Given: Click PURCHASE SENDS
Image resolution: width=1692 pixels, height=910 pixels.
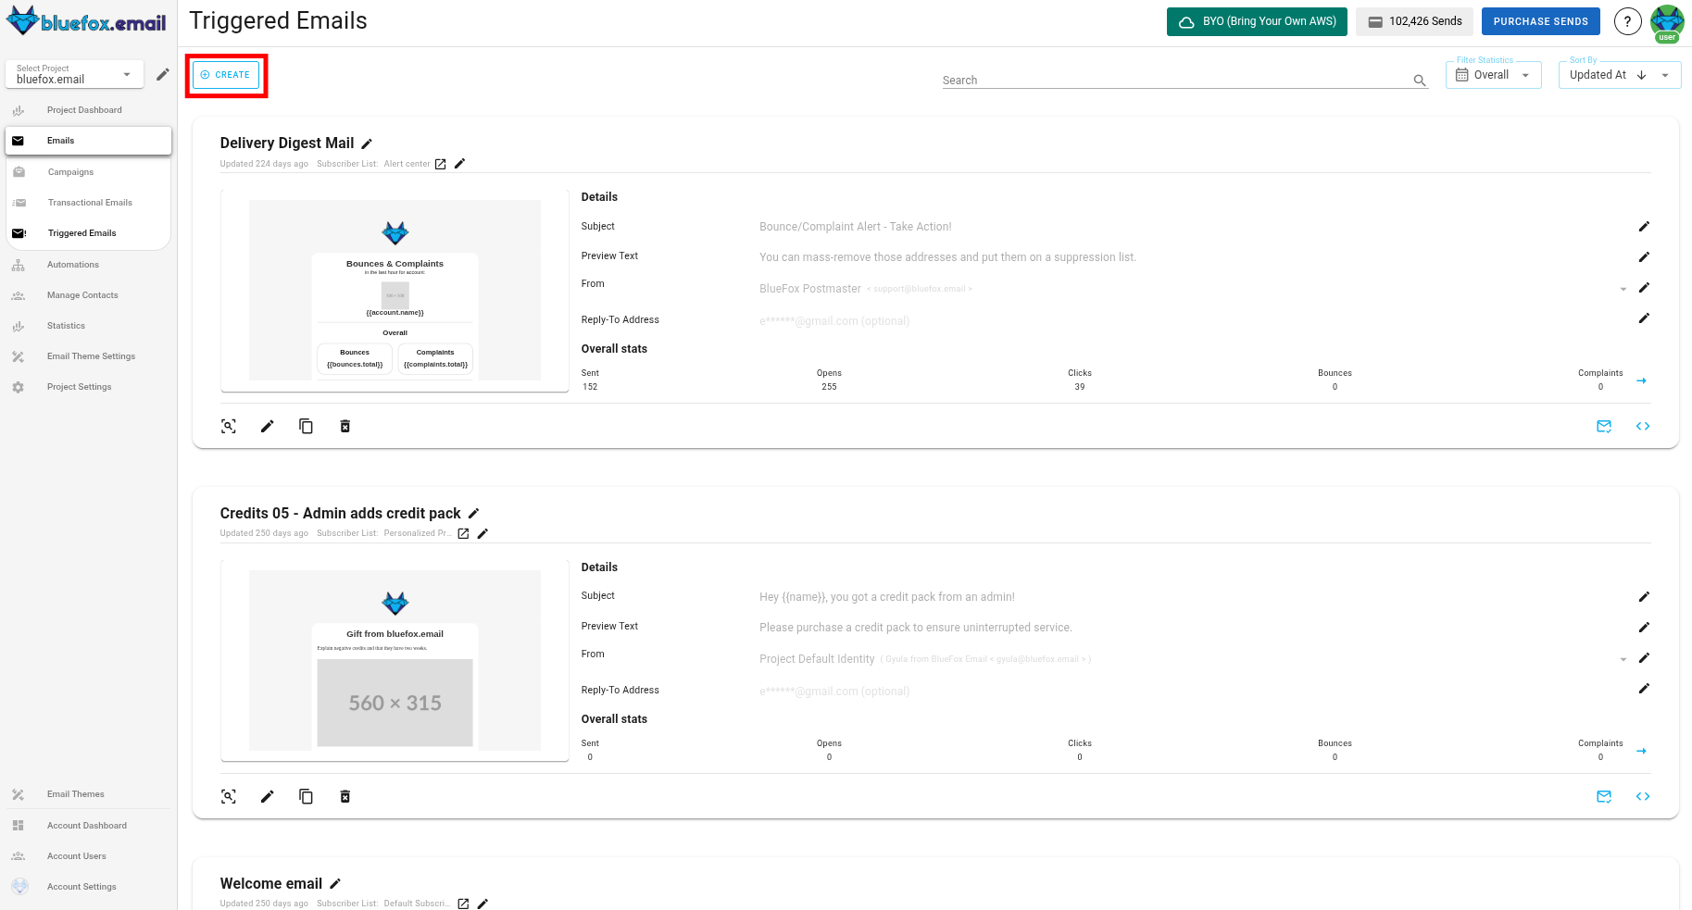Looking at the screenshot, I should 1540,20.
